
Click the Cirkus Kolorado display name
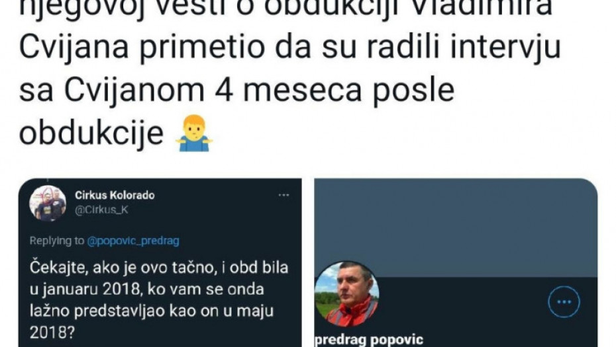[x=115, y=195]
